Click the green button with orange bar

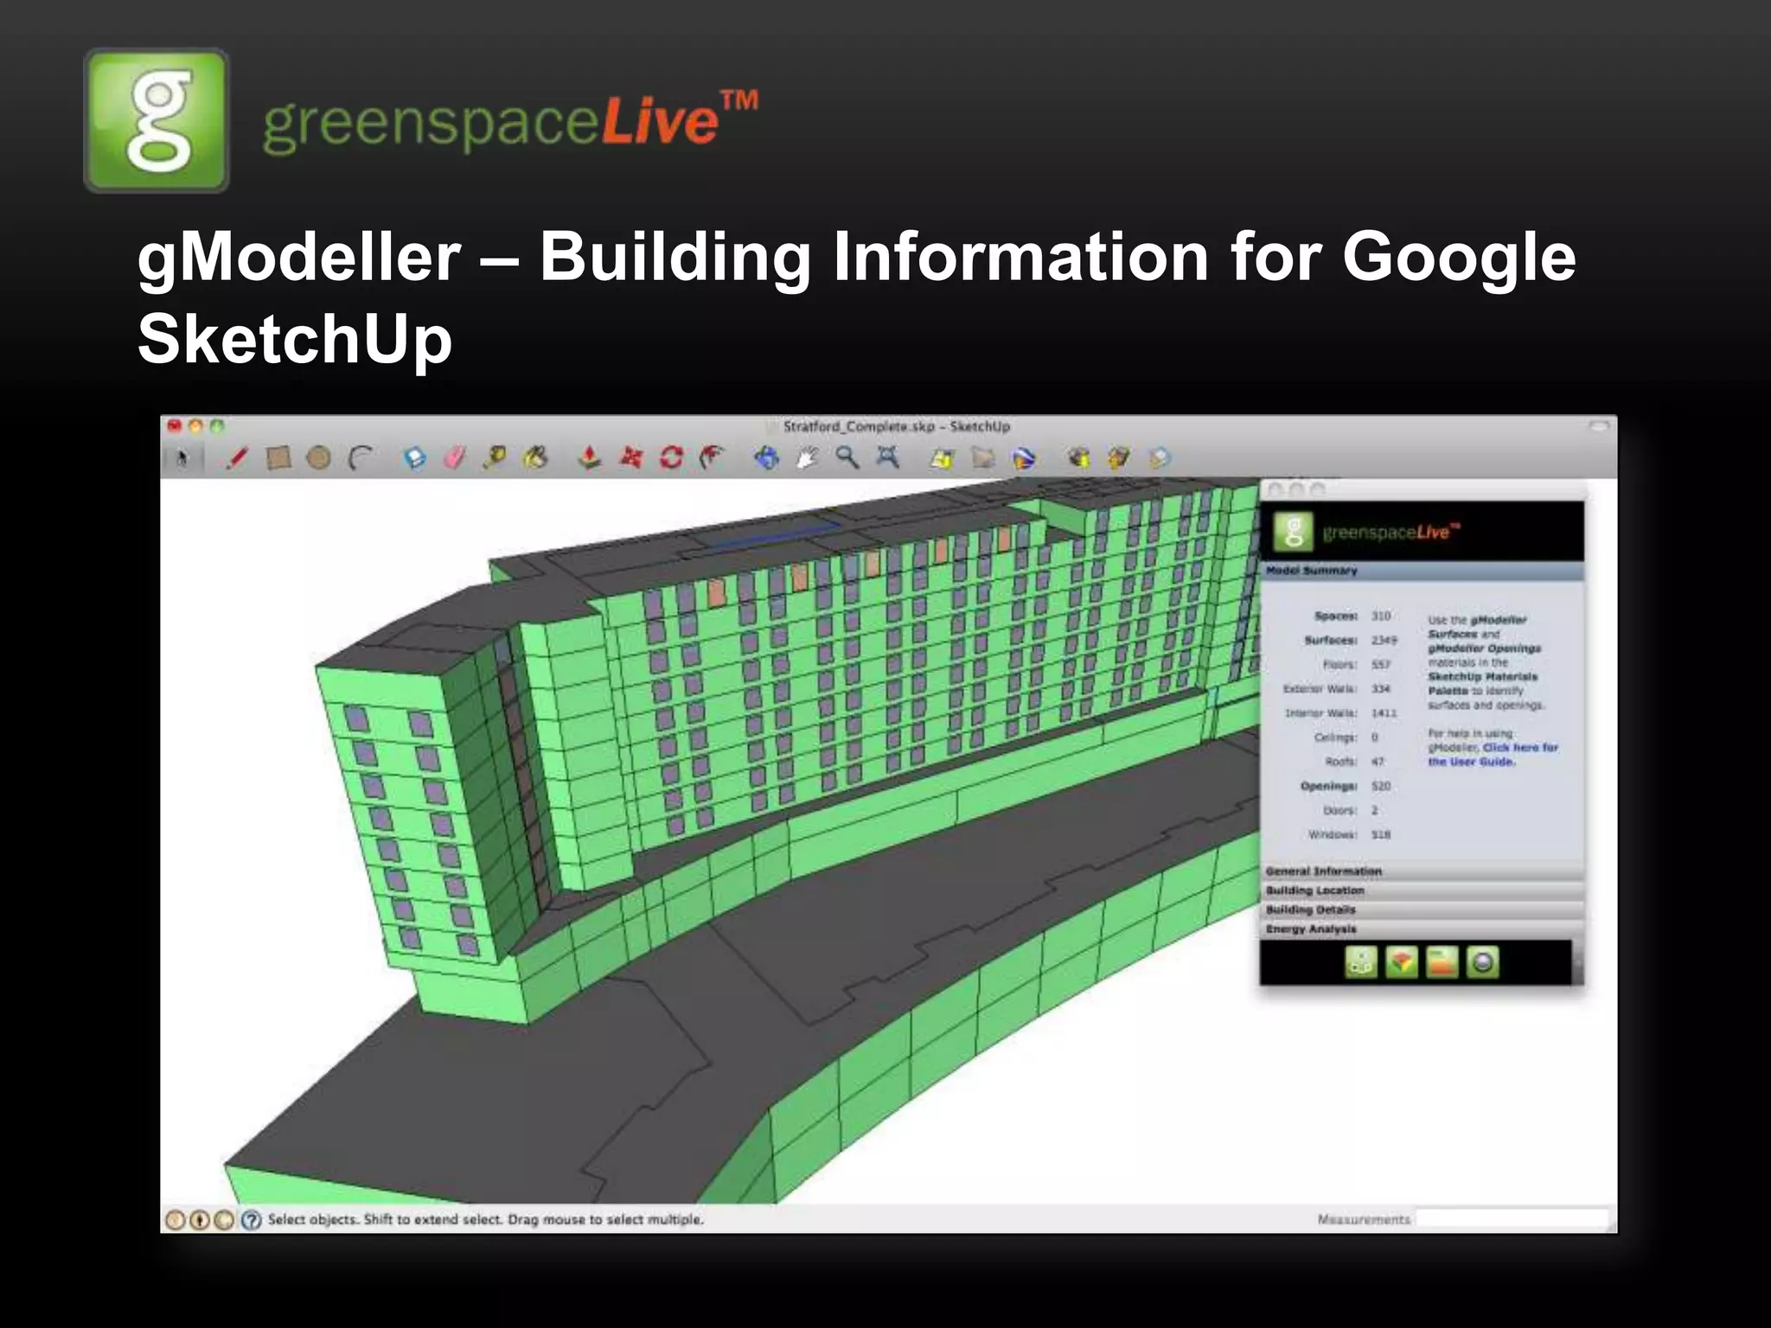[1442, 962]
